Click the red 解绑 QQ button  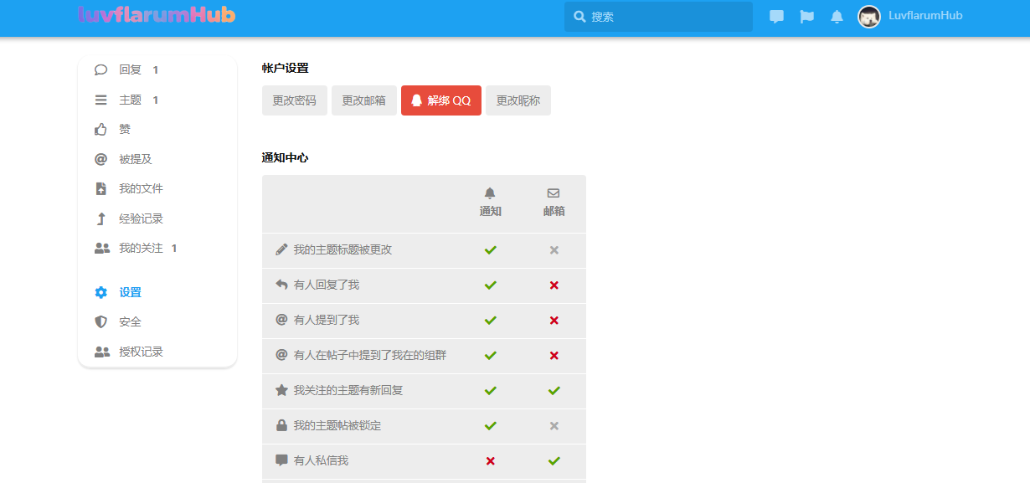tap(441, 100)
